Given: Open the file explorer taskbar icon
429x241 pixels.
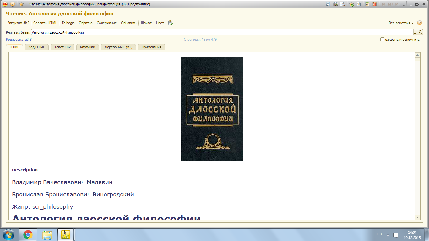Looking at the screenshot, I should pyautogui.click(x=47, y=235).
